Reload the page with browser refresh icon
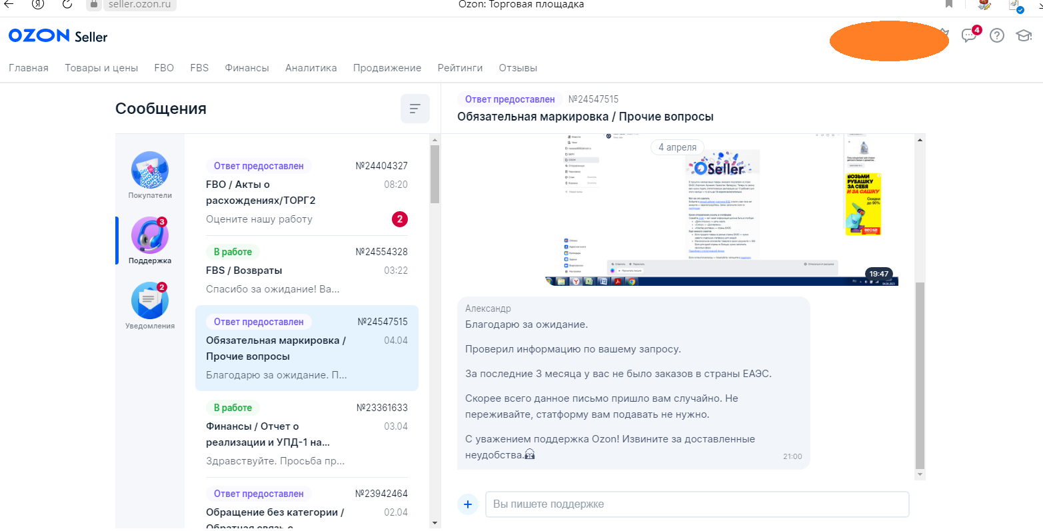 (x=67, y=4)
